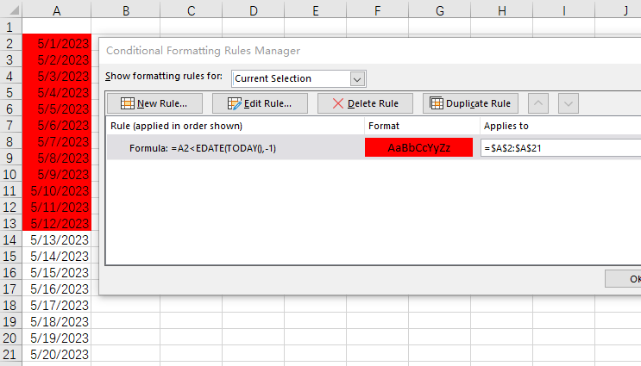Click the Conditional Formatting Rules Manager title
Screen dimensions: 641x366
(x=204, y=51)
